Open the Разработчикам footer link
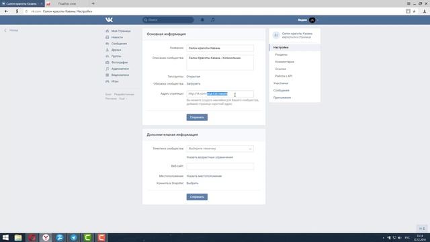This screenshot has width=430, height=242. [x=124, y=94]
